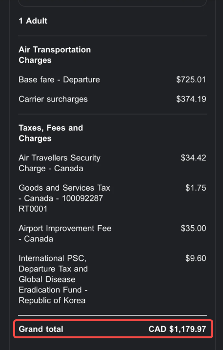Select the Air Transportation Charges heading
This screenshot has height=350, width=223.
(55, 55)
